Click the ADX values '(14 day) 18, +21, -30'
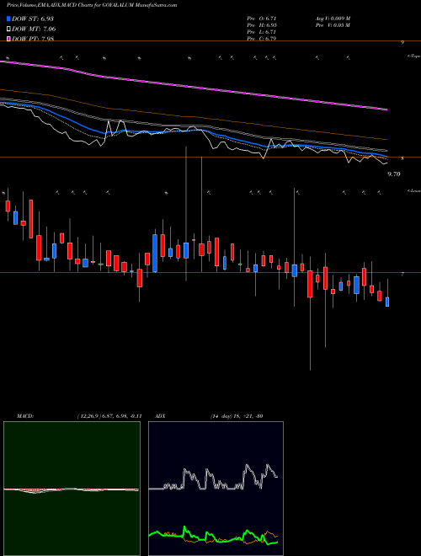 (x=237, y=416)
